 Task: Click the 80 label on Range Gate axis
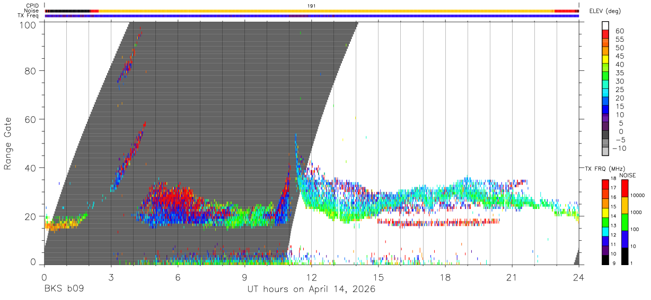(31, 71)
